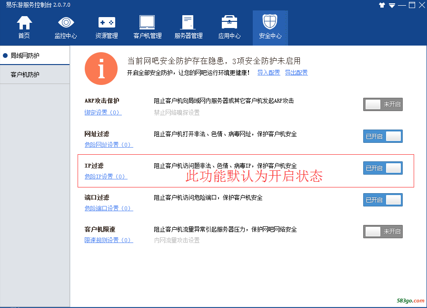
Task: Click the 网址过滤 heading
Action: [97, 134]
